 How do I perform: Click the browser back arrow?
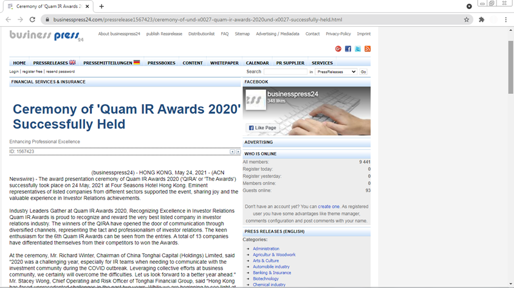(x=8, y=19)
